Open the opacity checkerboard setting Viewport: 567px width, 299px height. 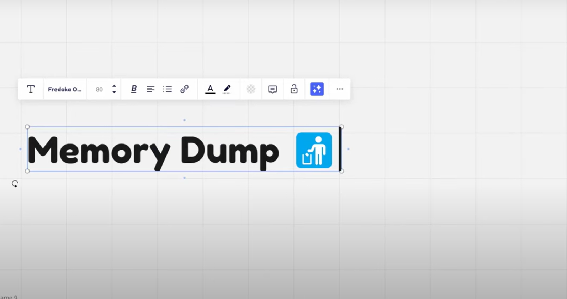click(251, 89)
